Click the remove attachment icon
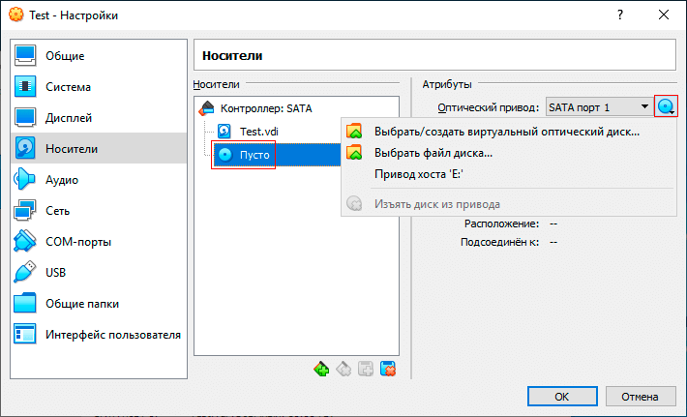 coord(388,370)
